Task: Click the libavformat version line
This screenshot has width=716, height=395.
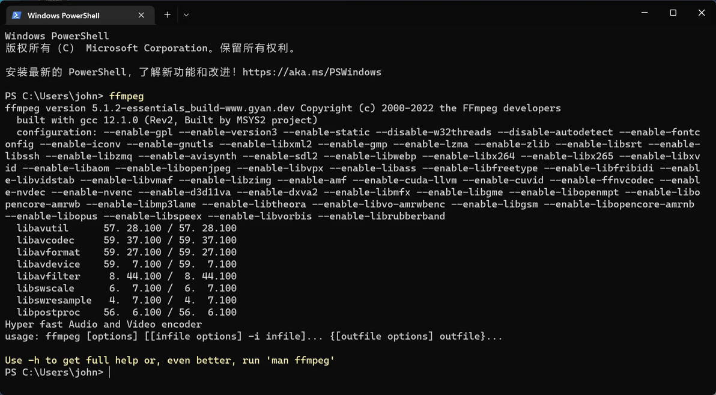Action: [x=126, y=253]
